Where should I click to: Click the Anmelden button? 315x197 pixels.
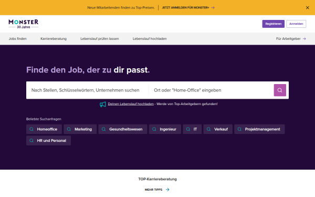(x=296, y=24)
